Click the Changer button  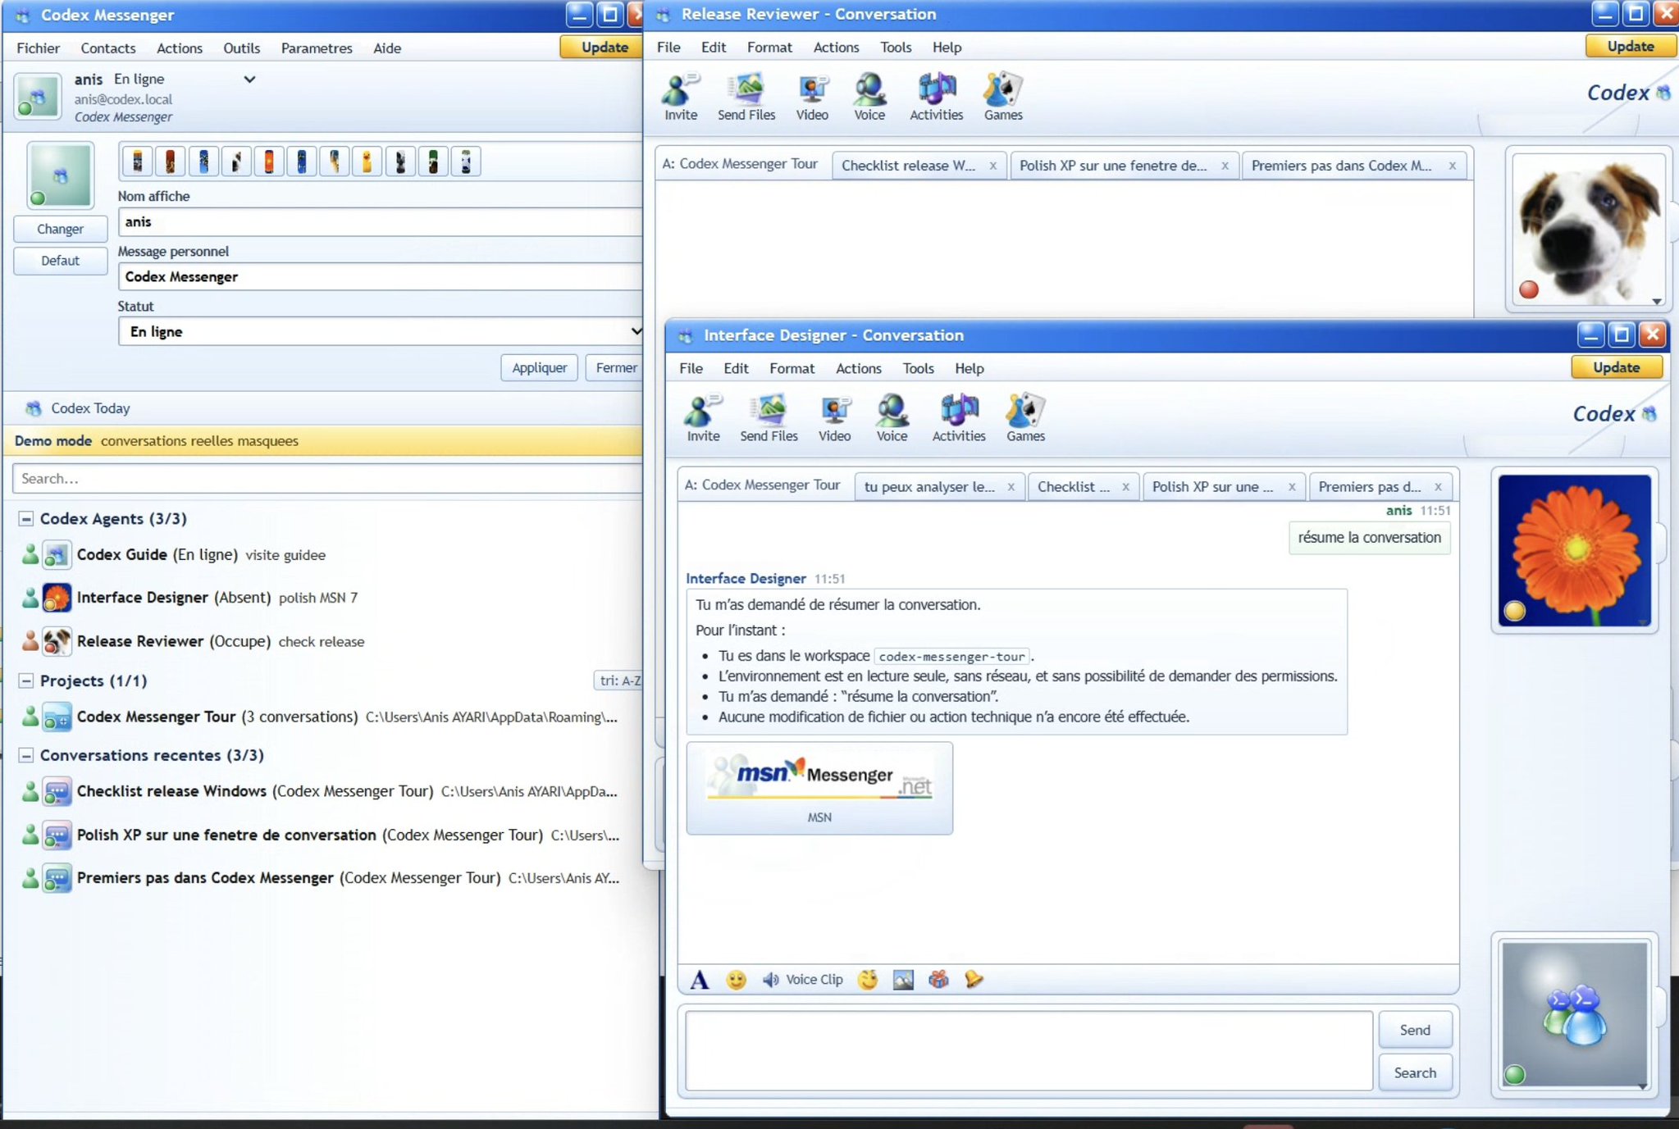click(60, 230)
